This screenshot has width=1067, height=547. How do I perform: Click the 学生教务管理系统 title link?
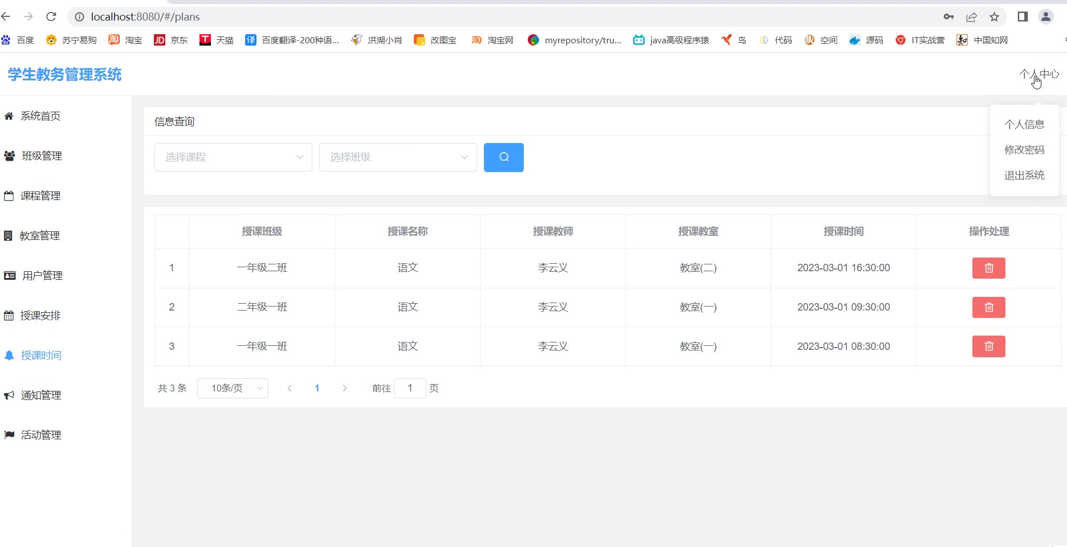tap(64, 75)
